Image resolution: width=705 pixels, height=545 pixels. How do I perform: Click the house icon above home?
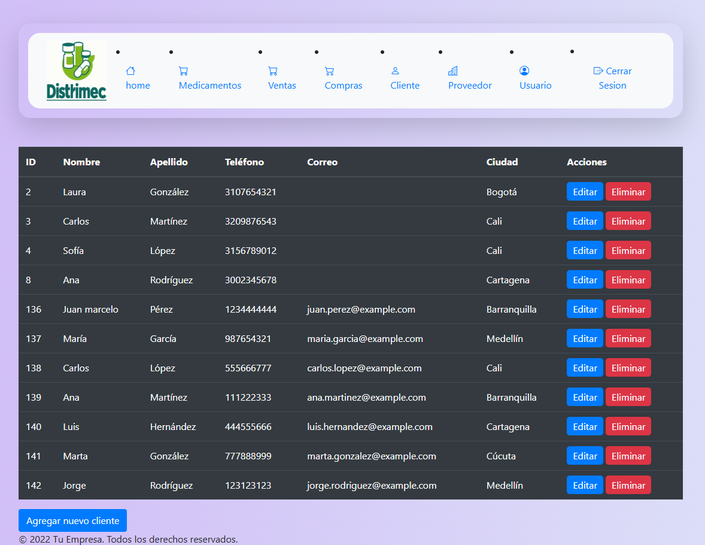[130, 71]
